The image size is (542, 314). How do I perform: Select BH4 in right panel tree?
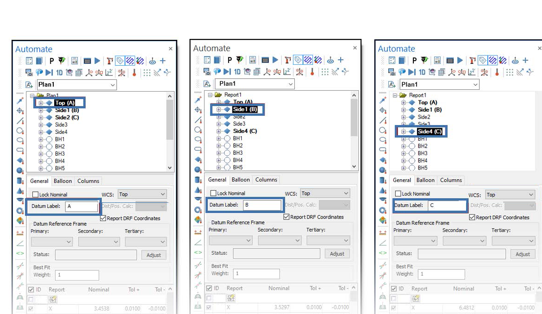[423, 160]
